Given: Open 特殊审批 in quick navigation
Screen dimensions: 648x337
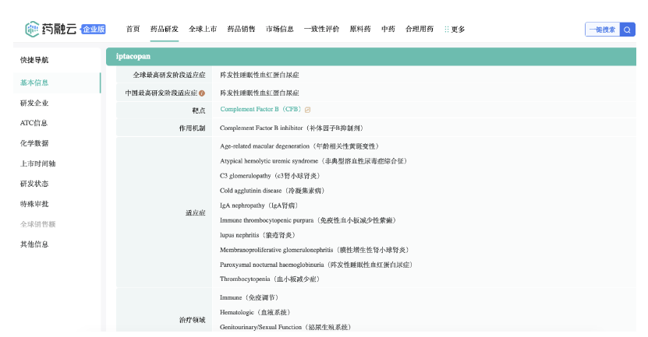Looking at the screenshot, I should (x=35, y=204).
